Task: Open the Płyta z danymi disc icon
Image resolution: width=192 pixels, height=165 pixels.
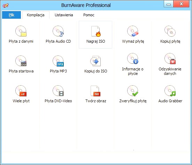Action: point(21,31)
